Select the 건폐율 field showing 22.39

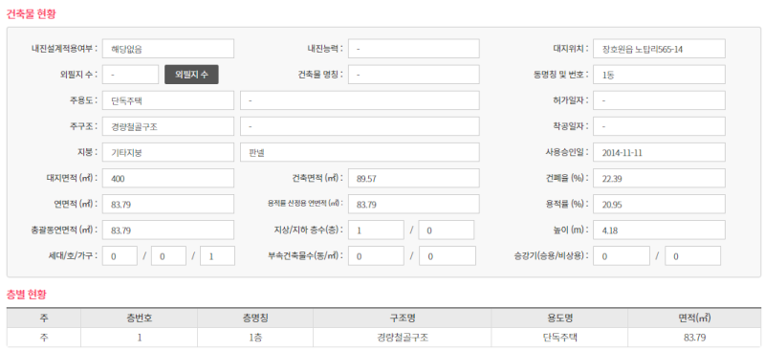tap(659, 178)
